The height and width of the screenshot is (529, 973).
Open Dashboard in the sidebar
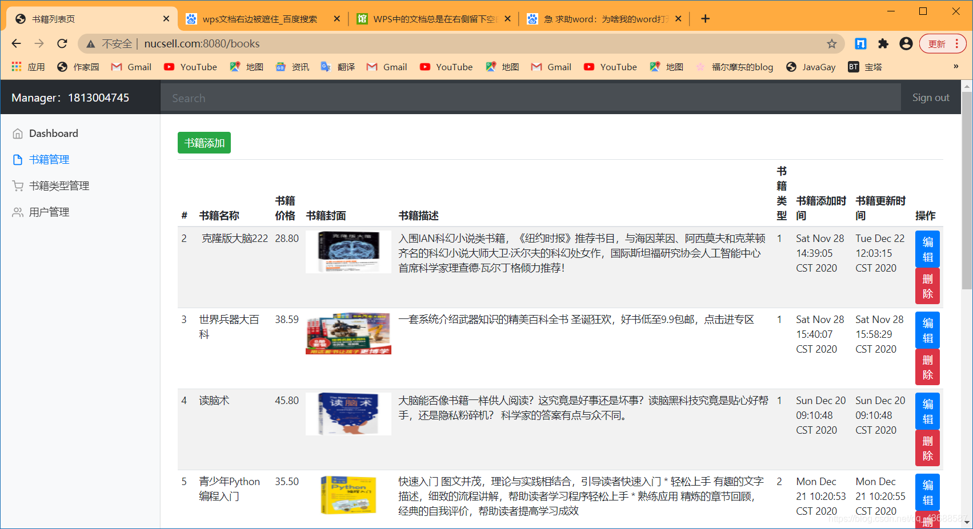click(53, 134)
